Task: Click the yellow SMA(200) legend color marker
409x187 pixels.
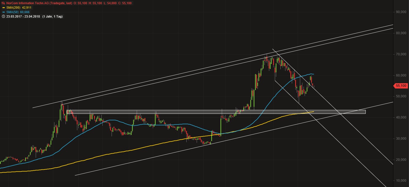Action: (3, 8)
